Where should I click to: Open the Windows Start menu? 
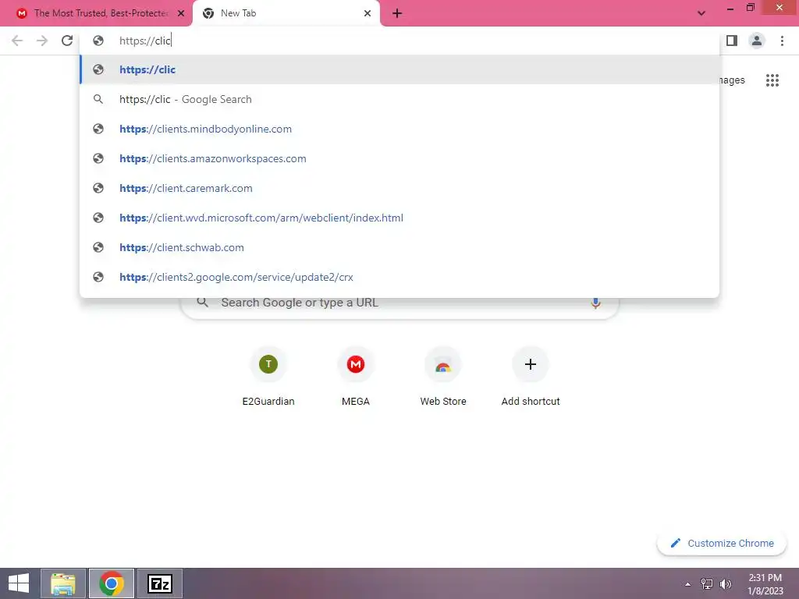(x=19, y=583)
